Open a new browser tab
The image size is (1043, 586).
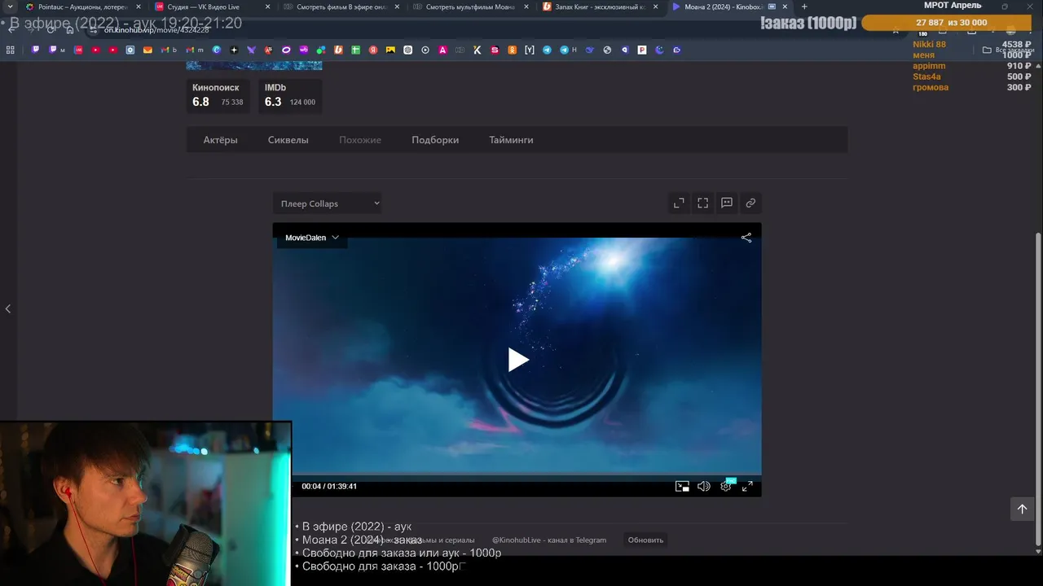[804, 7]
